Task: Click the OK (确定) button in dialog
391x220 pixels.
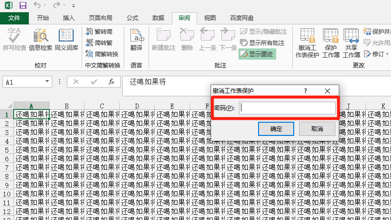Action: [276, 129]
